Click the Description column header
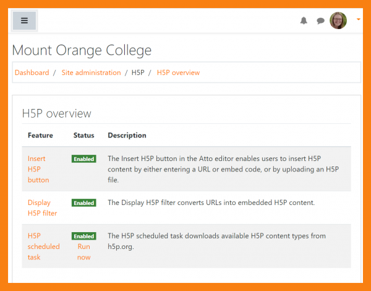 coord(127,135)
